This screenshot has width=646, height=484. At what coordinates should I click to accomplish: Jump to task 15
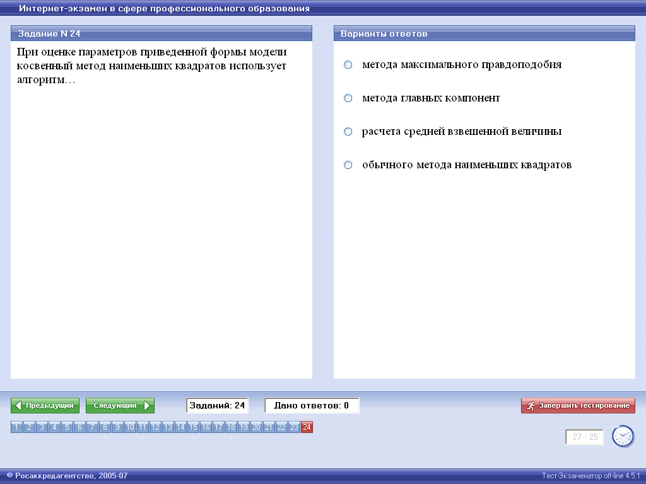point(193,427)
